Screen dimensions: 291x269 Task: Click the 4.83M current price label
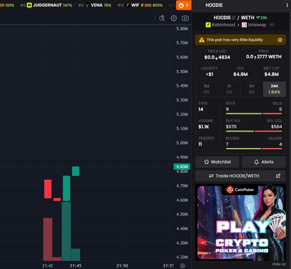182,167
